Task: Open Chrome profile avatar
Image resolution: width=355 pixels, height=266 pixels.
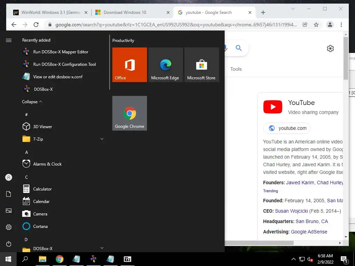Action: (330, 25)
